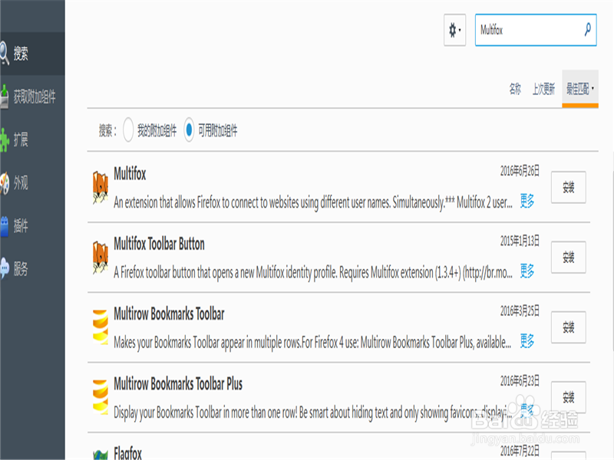Click the Multirow Bookmarks Toolbar Plus title

(x=178, y=384)
